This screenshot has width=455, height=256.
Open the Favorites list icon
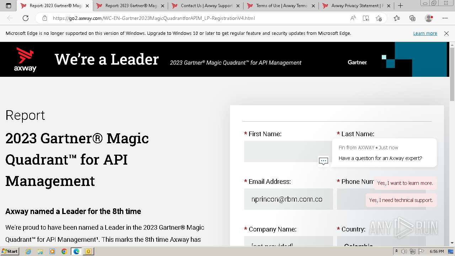point(397,18)
